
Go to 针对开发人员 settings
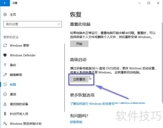coord(19,114)
